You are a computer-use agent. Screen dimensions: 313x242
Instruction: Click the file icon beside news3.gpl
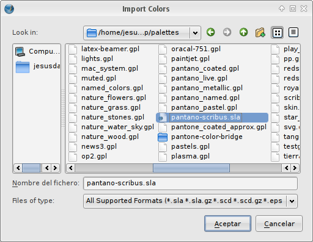[73, 146]
